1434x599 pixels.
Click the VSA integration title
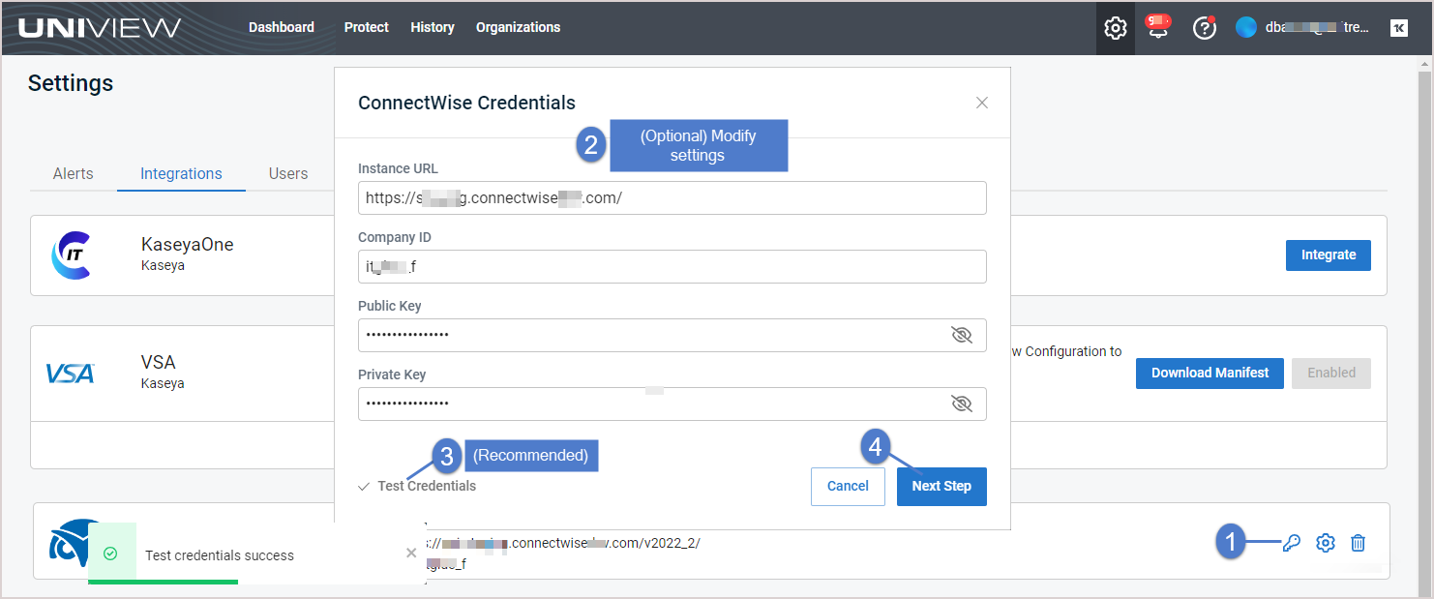(x=159, y=363)
